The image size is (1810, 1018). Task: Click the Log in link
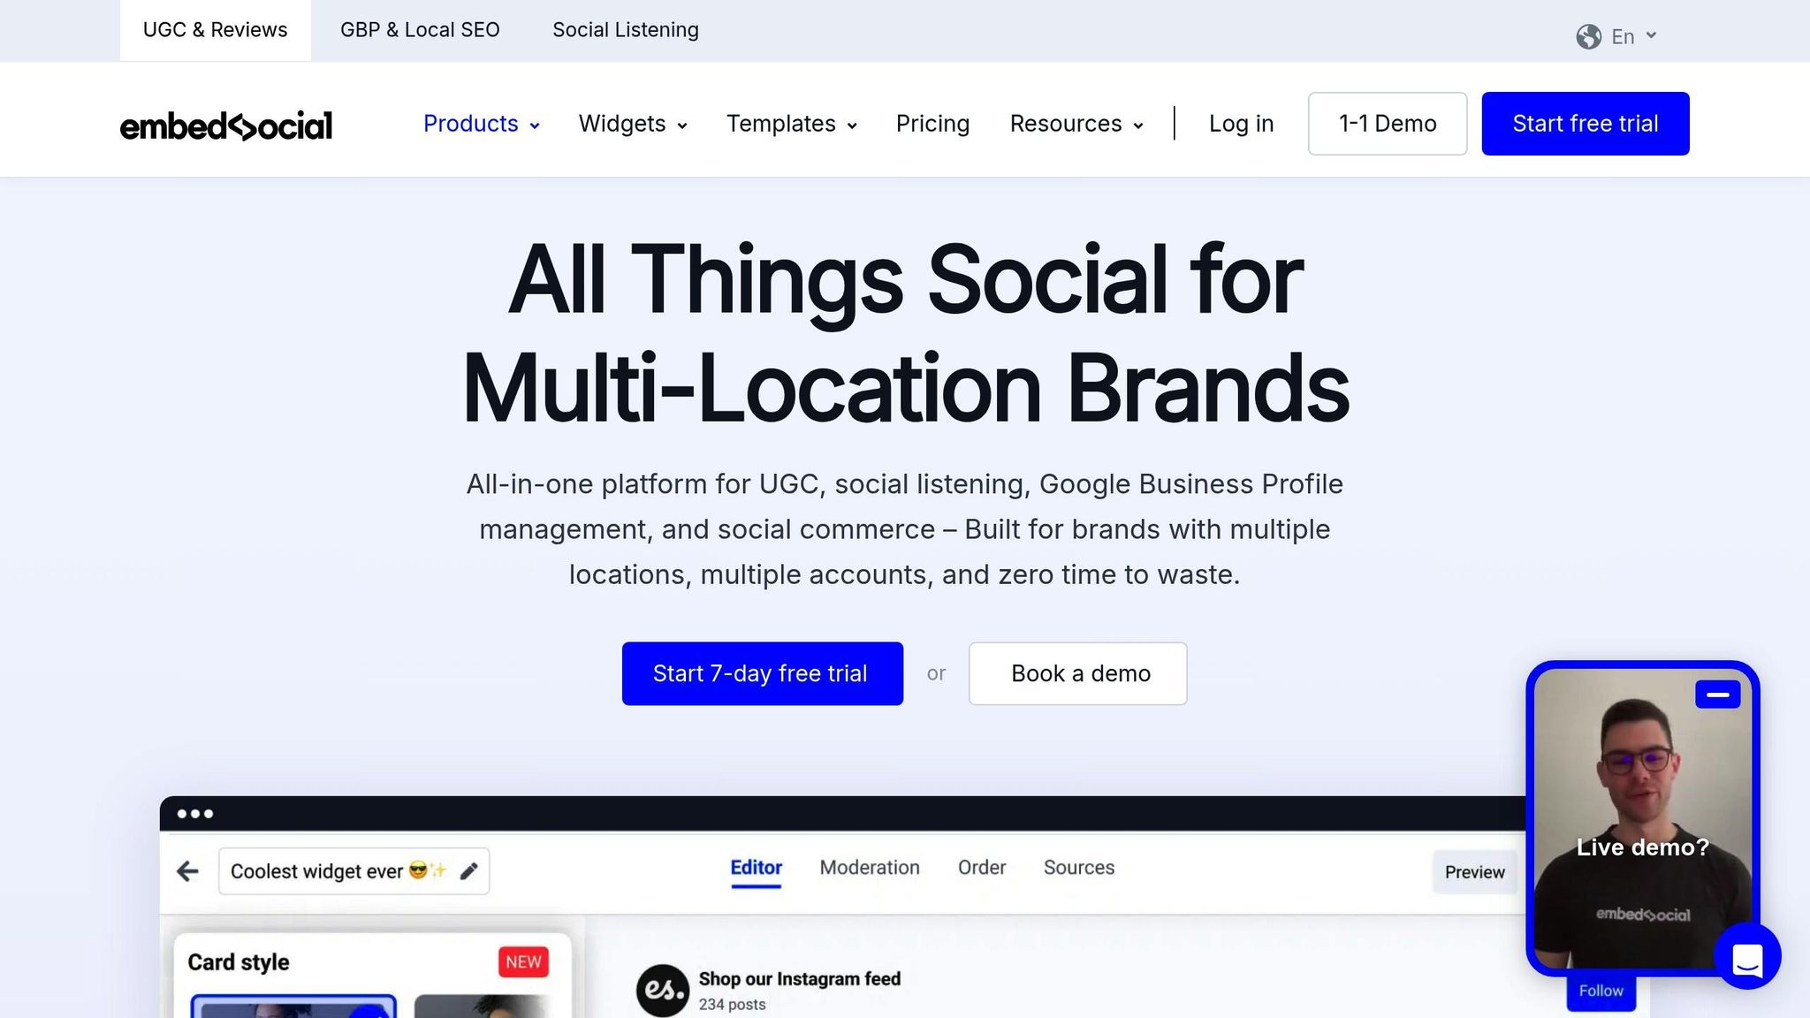coord(1241,124)
